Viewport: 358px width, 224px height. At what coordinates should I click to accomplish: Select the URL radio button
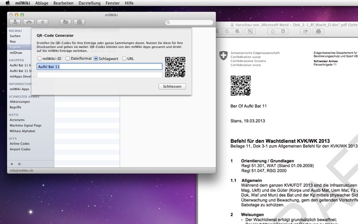click(124, 59)
